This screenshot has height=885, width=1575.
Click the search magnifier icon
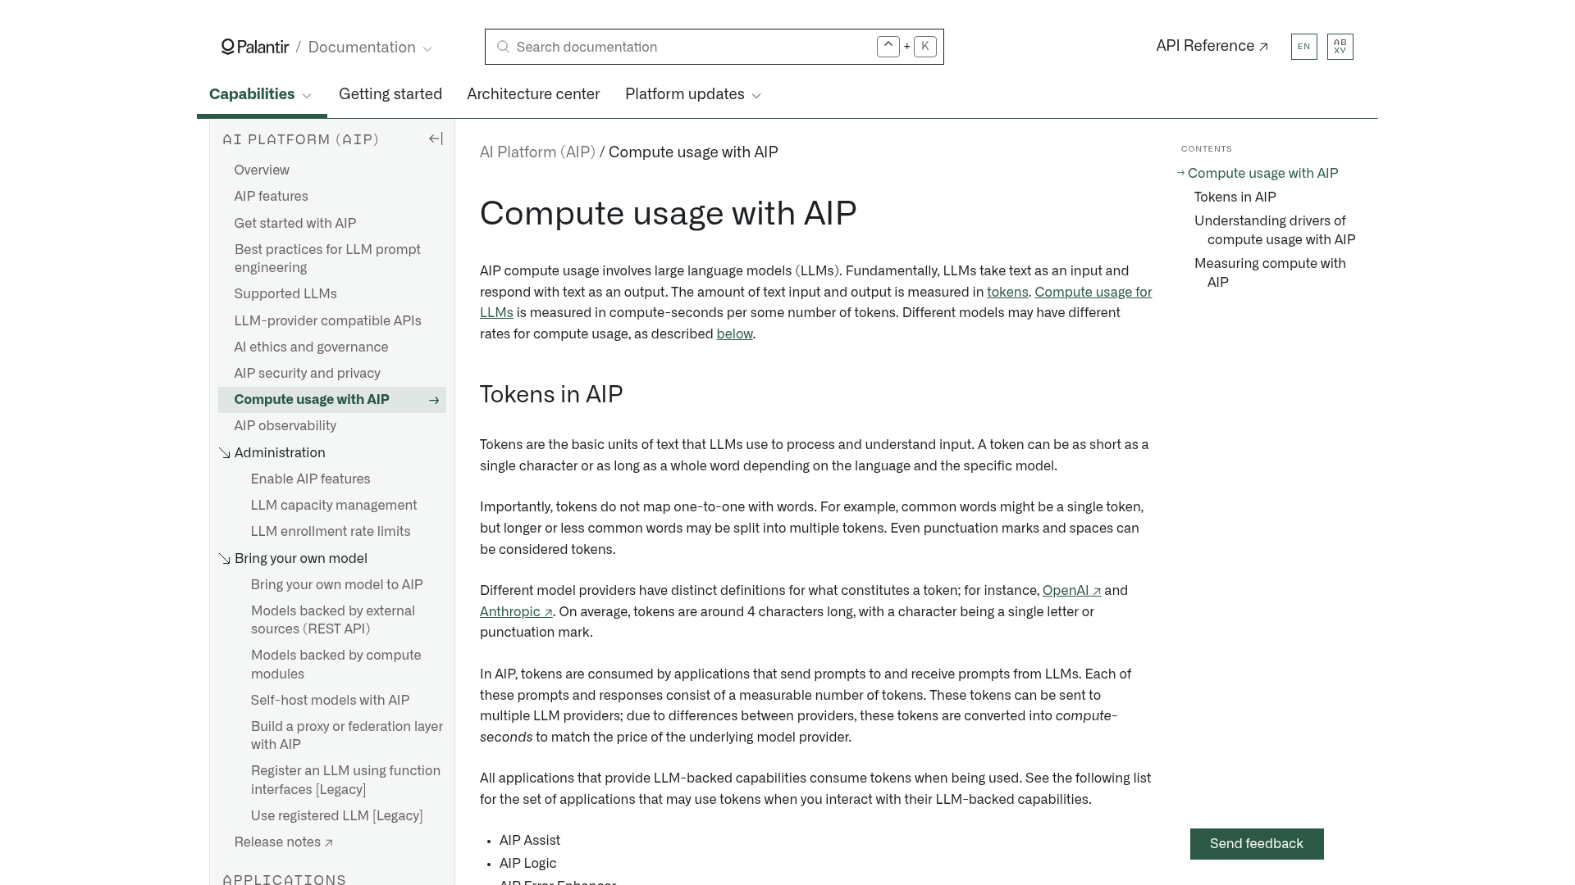point(504,47)
